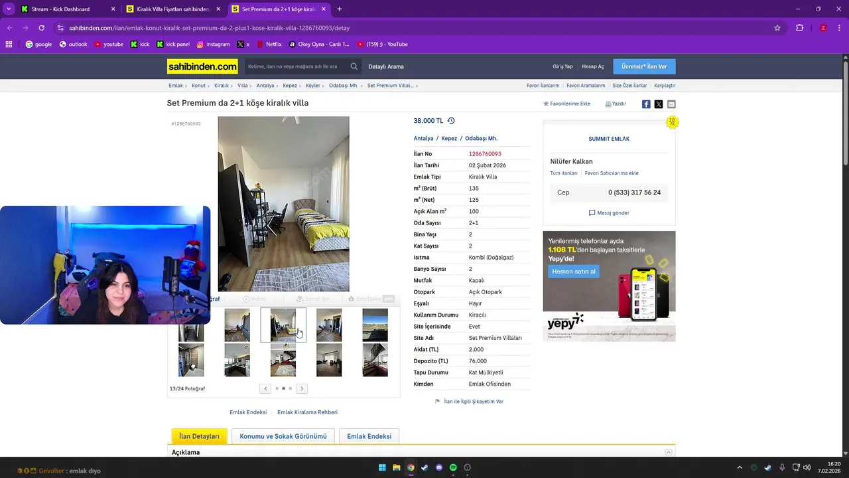Open the kick panel bookmark

[173, 44]
